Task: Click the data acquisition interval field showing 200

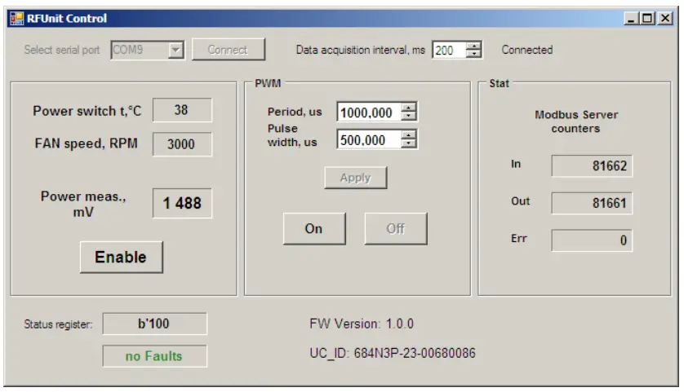Action: coord(448,50)
